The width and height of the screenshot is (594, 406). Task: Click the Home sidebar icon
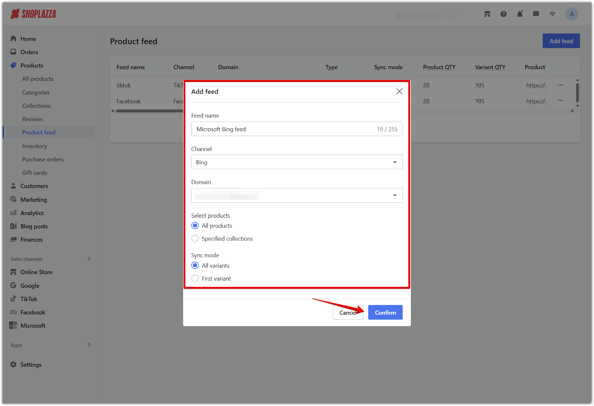coord(13,39)
